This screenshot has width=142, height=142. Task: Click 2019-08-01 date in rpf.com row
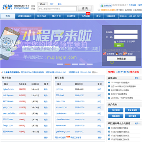(80, 89)
